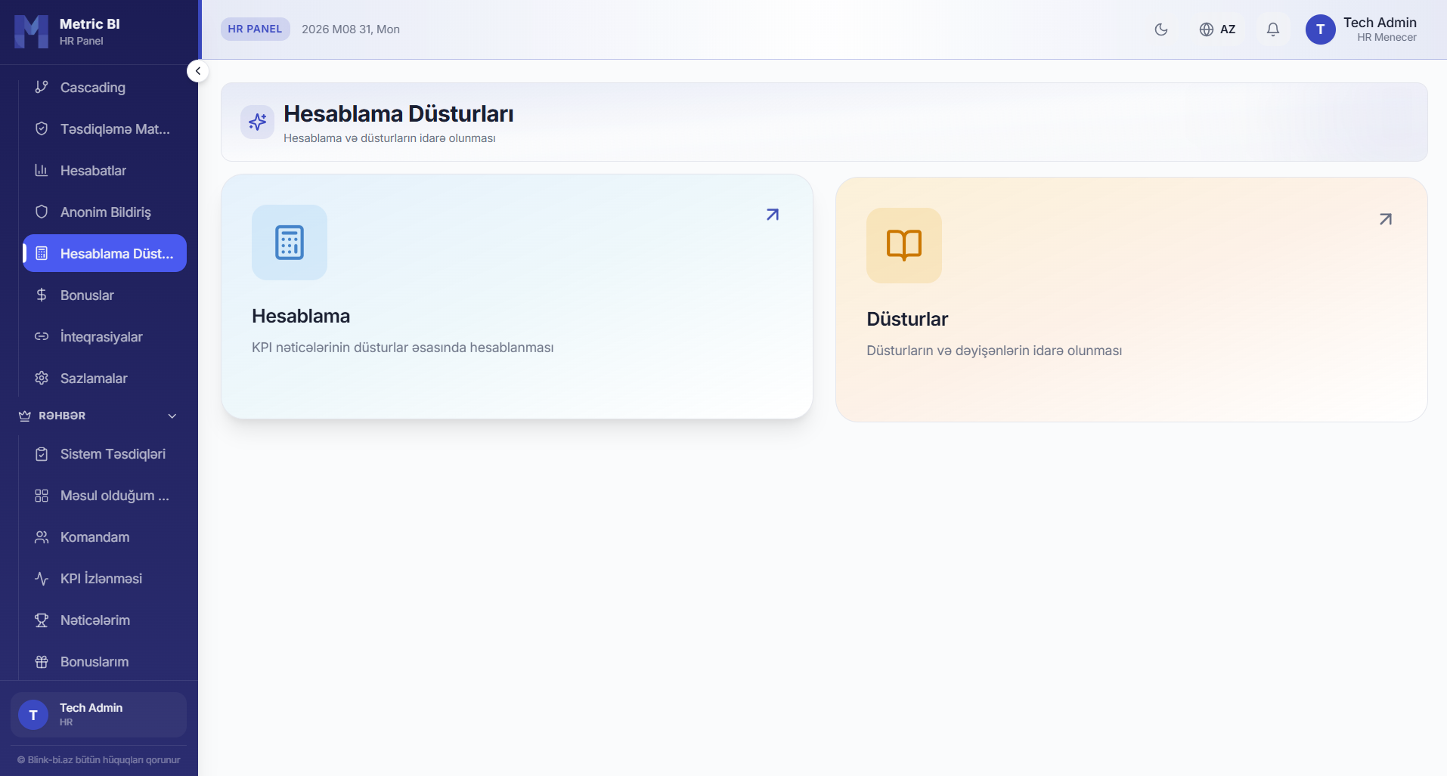
Task: Collapse the RƏHBƏR section chevron
Action: pyautogui.click(x=172, y=416)
